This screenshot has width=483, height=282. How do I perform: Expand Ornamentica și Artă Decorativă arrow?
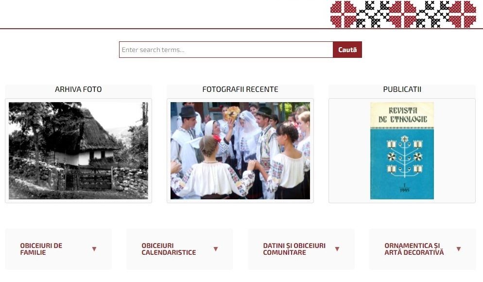459,249
